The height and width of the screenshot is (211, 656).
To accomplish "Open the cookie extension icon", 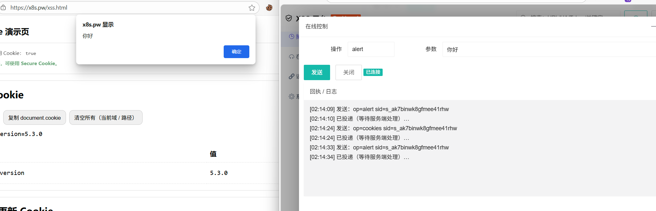I will (269, 8).
